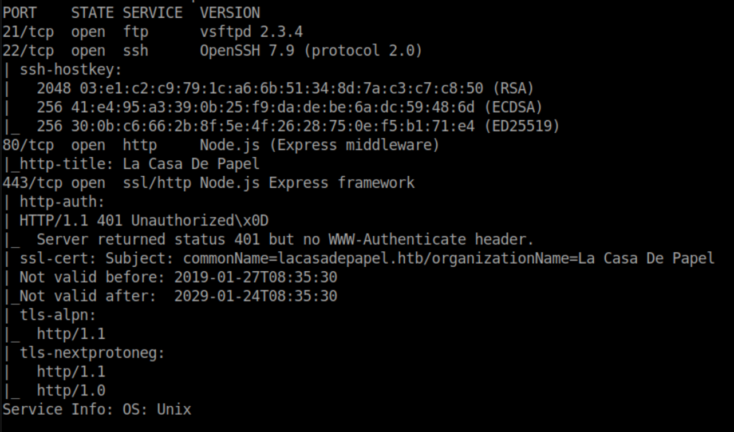The width and height of the screenshot is (734, 432).
Task: Click the Node.js Express framework text
Action: coord(307,183)
